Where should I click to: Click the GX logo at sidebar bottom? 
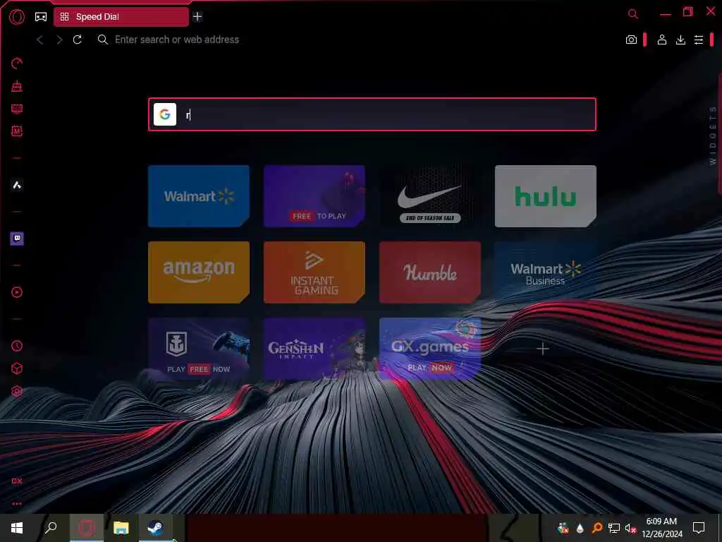(17, 481)
